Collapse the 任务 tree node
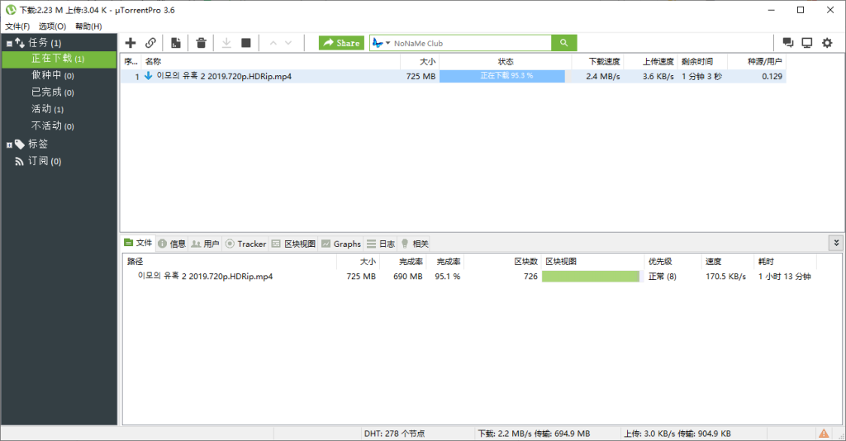 9,43
